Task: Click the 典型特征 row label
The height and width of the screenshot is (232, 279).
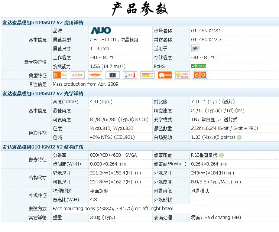Action: (x=39, y=75)
